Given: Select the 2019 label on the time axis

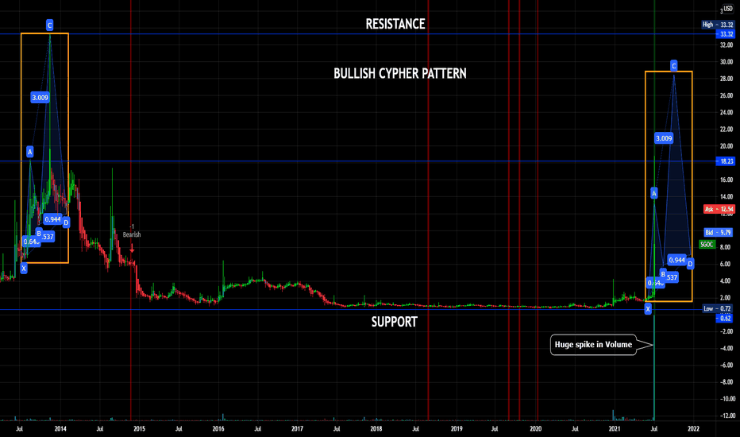Looking at the screenshot, I should pos(457,429).
